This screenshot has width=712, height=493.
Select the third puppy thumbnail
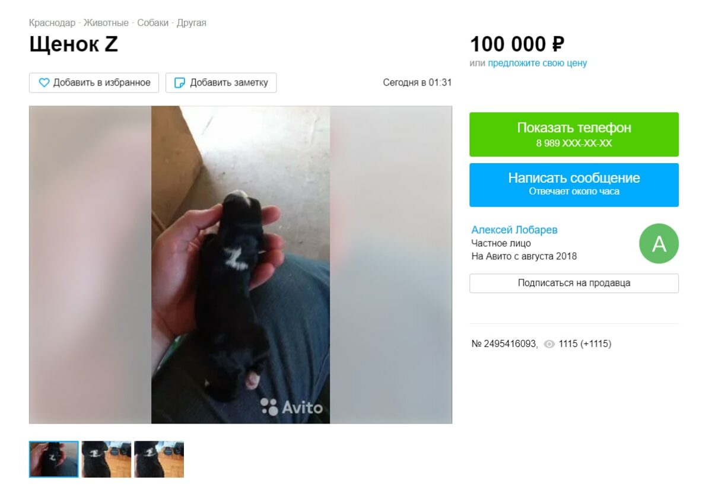159,459
